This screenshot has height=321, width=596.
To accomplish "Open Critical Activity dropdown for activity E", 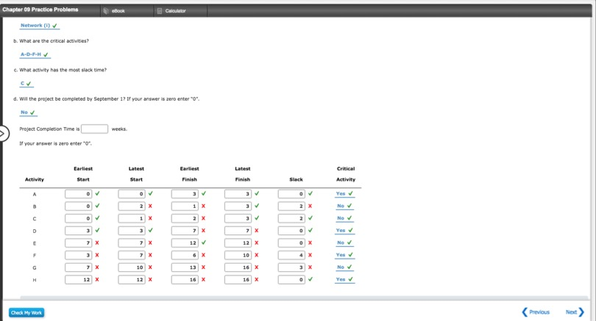I will pyautogui.click(x=345, y=242).
